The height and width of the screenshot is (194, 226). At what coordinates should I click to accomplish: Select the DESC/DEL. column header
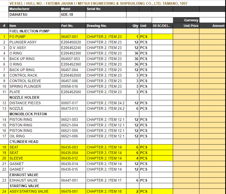coord(162,26)
